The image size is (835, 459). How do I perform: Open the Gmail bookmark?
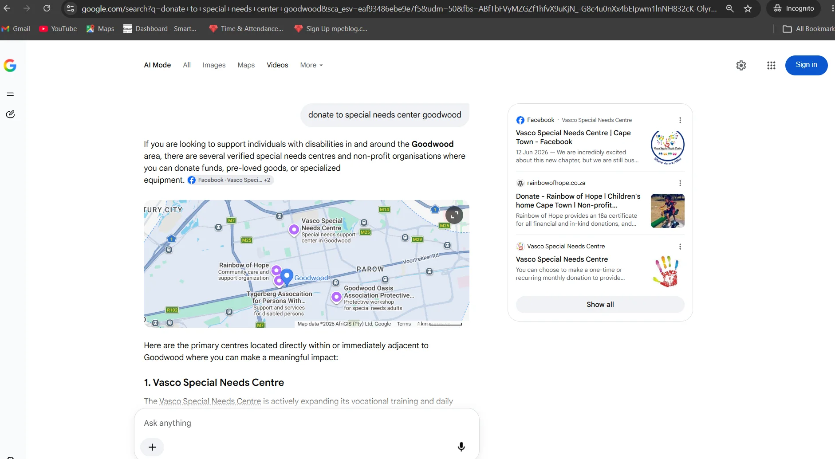[16, 29]
